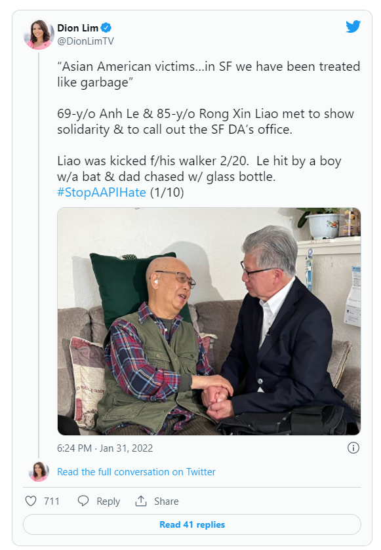This screenshot has width=381, height=550.
Task: Click Read the full conversation on Twitter
Action: point(136,472)
